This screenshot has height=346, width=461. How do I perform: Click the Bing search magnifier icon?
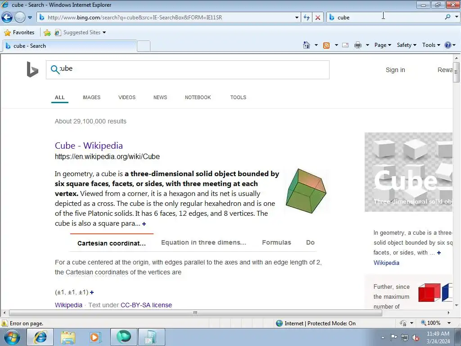[55, 69]
